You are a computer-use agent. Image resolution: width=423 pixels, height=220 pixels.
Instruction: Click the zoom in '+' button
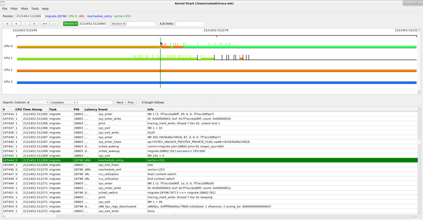[16, 24]
